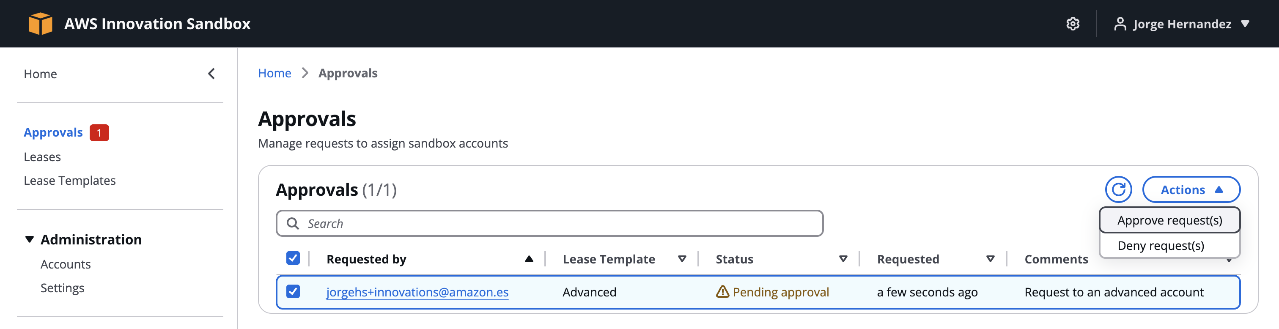Sort by the Status column arrow

point(843,259)
